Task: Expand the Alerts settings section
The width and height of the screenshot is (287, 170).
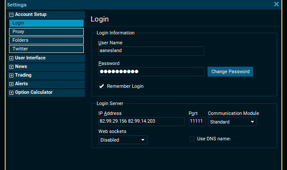Action: point(11,84)
